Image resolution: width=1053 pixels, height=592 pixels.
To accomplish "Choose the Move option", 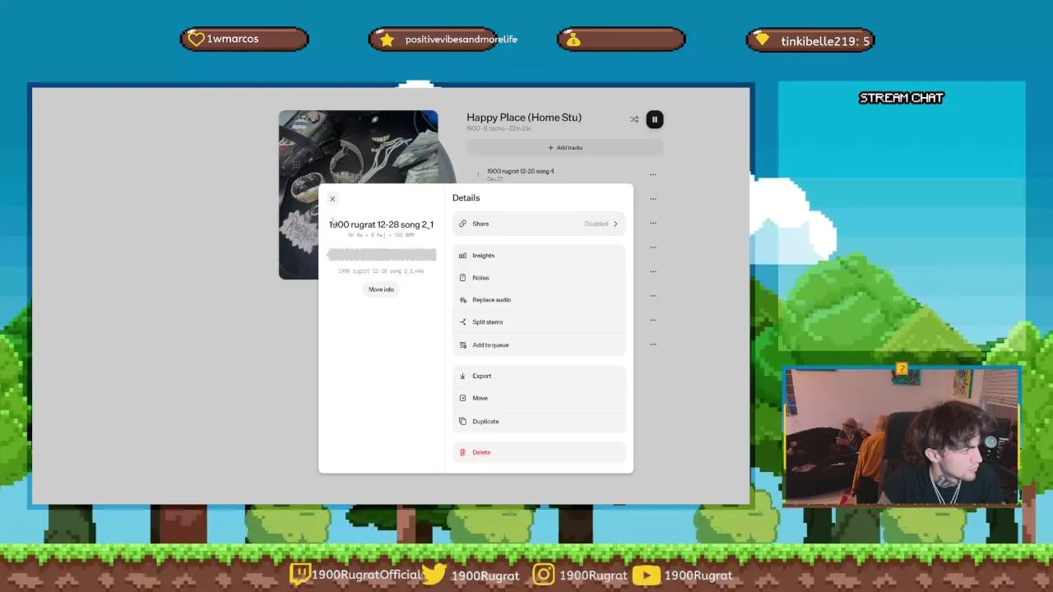I will [x=539, y=398].
